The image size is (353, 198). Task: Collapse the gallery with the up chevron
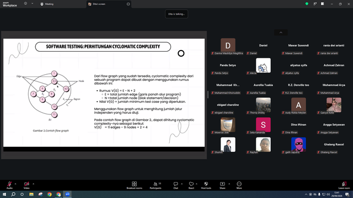click(281, 32)
